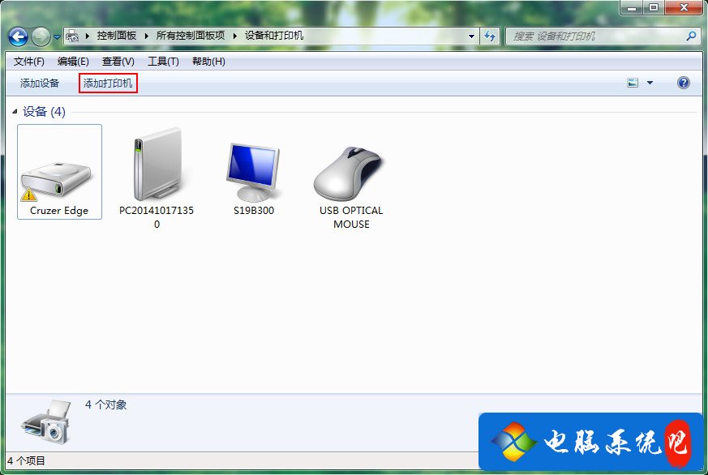The height and width of the screenshot is (475, 708).
Task: Click the 设备 (4) group header
Action: pos(45,111)
